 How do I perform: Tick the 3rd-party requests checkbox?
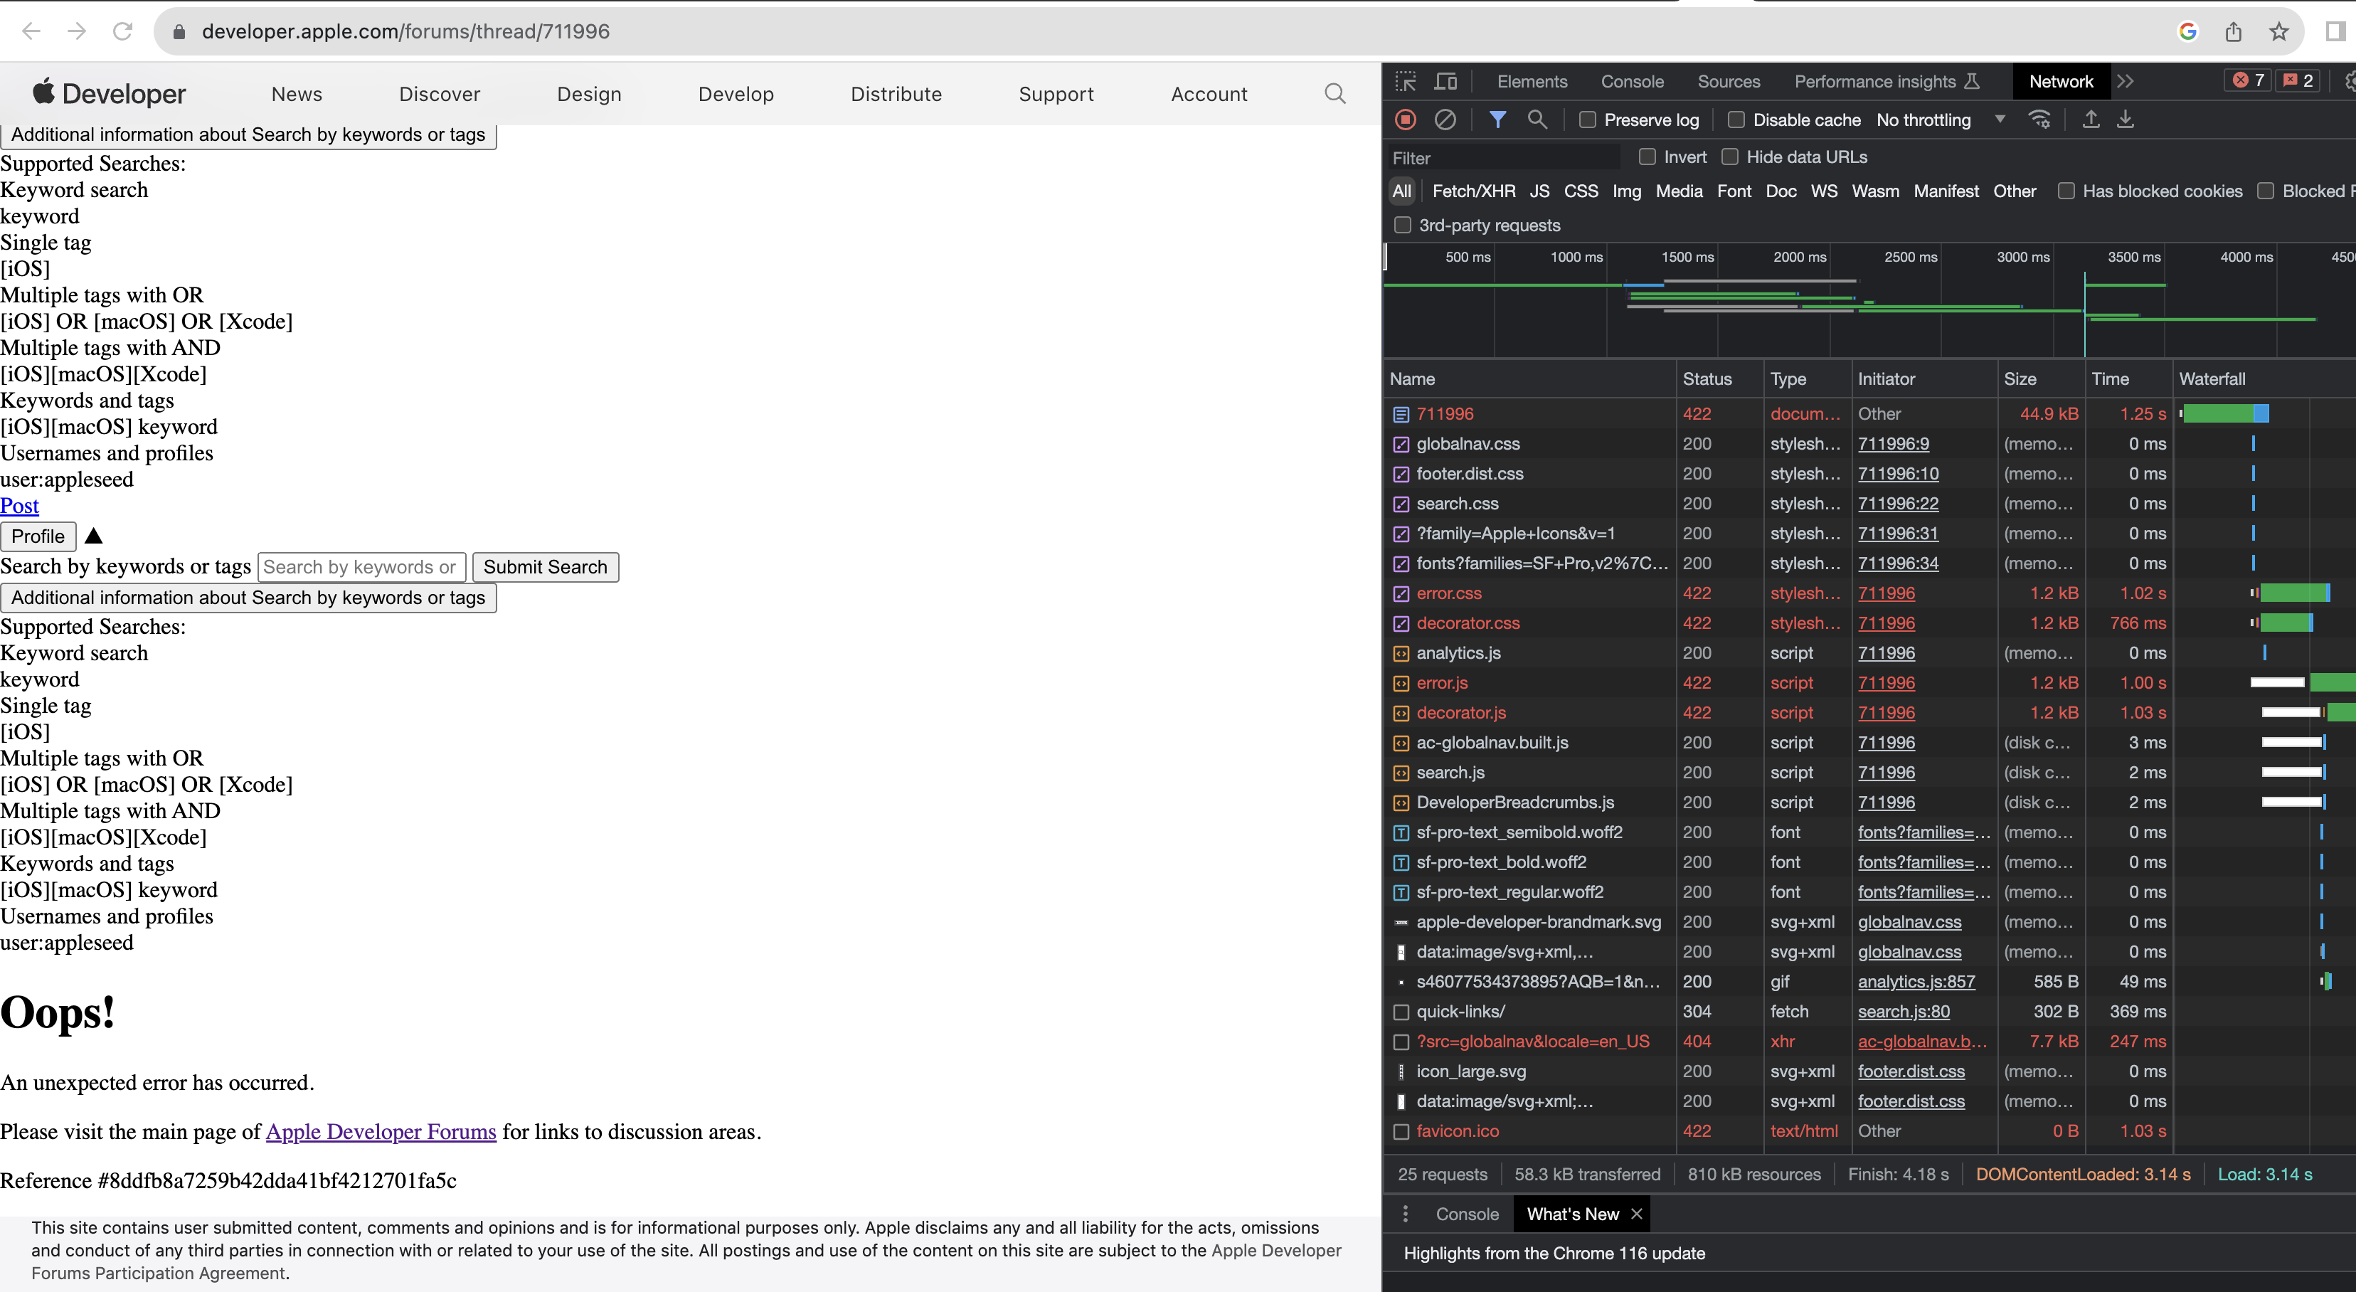click(x=1402, y=225)
